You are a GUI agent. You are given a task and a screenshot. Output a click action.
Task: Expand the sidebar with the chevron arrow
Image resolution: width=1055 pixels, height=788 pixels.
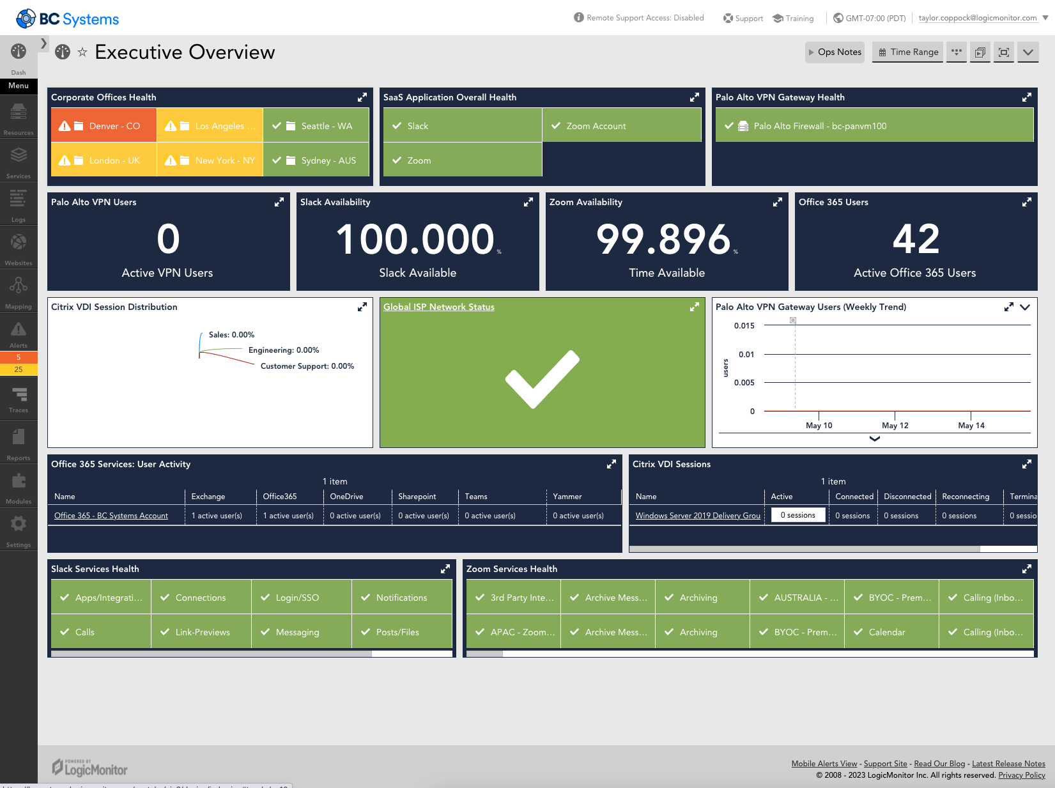[x=43, y=43]
